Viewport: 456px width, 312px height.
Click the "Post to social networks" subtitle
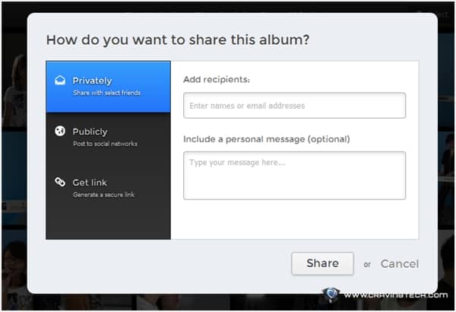click(106, 144)
